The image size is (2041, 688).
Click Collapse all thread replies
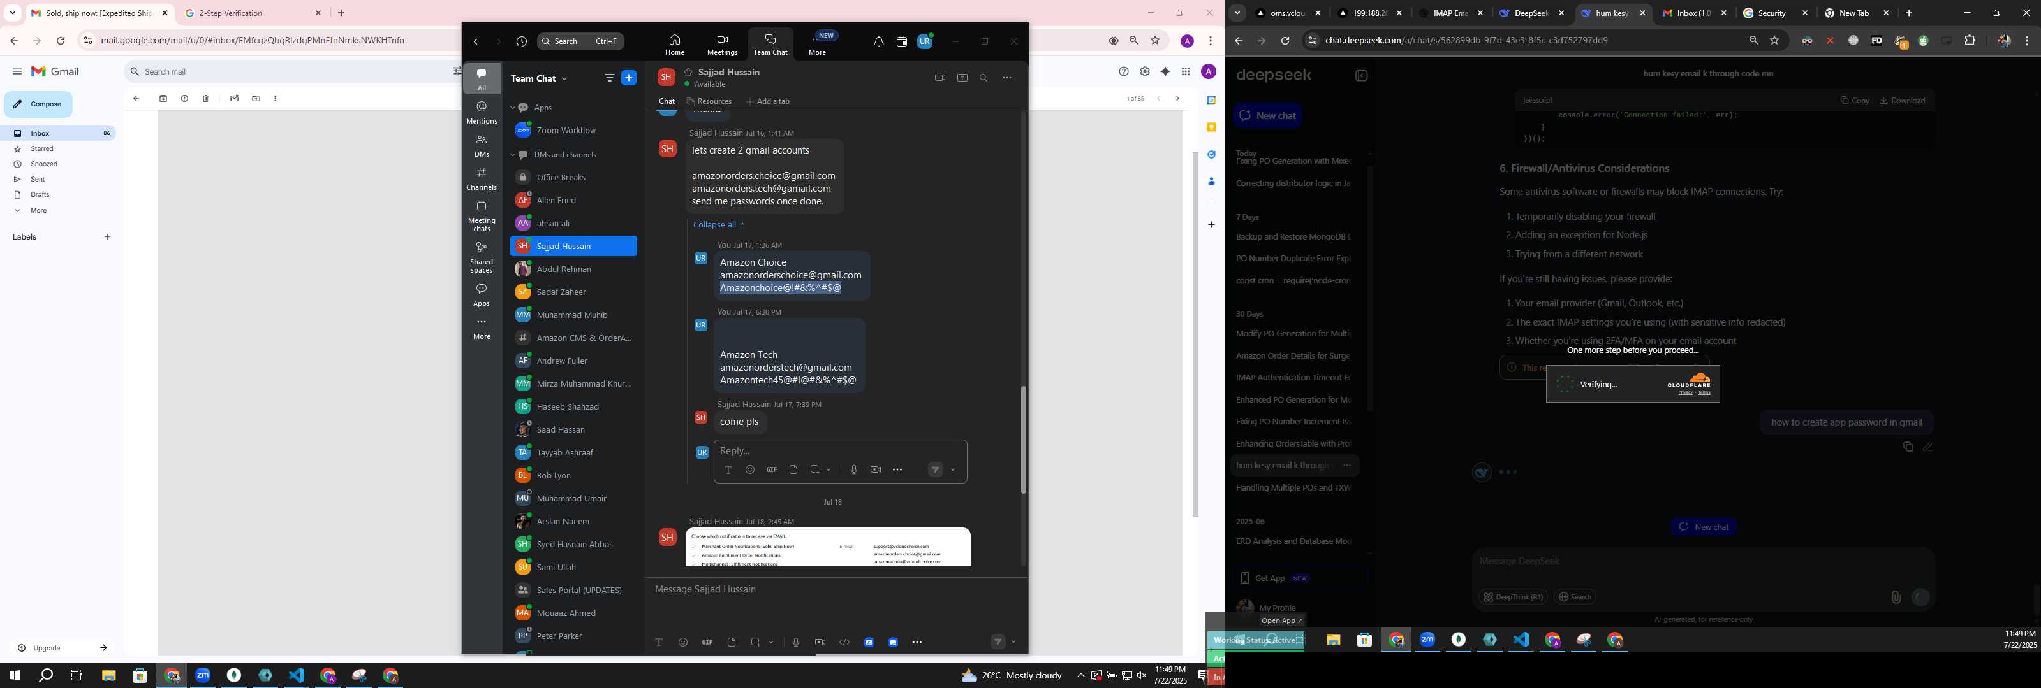719,225
